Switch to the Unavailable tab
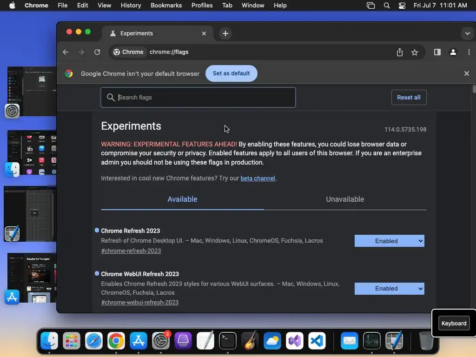The width and height of the screenshot is (476, 357). tap(345, 199)
